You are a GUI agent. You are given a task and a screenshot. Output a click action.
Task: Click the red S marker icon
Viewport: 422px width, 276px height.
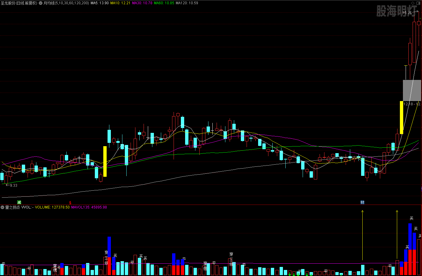point(70,202)
